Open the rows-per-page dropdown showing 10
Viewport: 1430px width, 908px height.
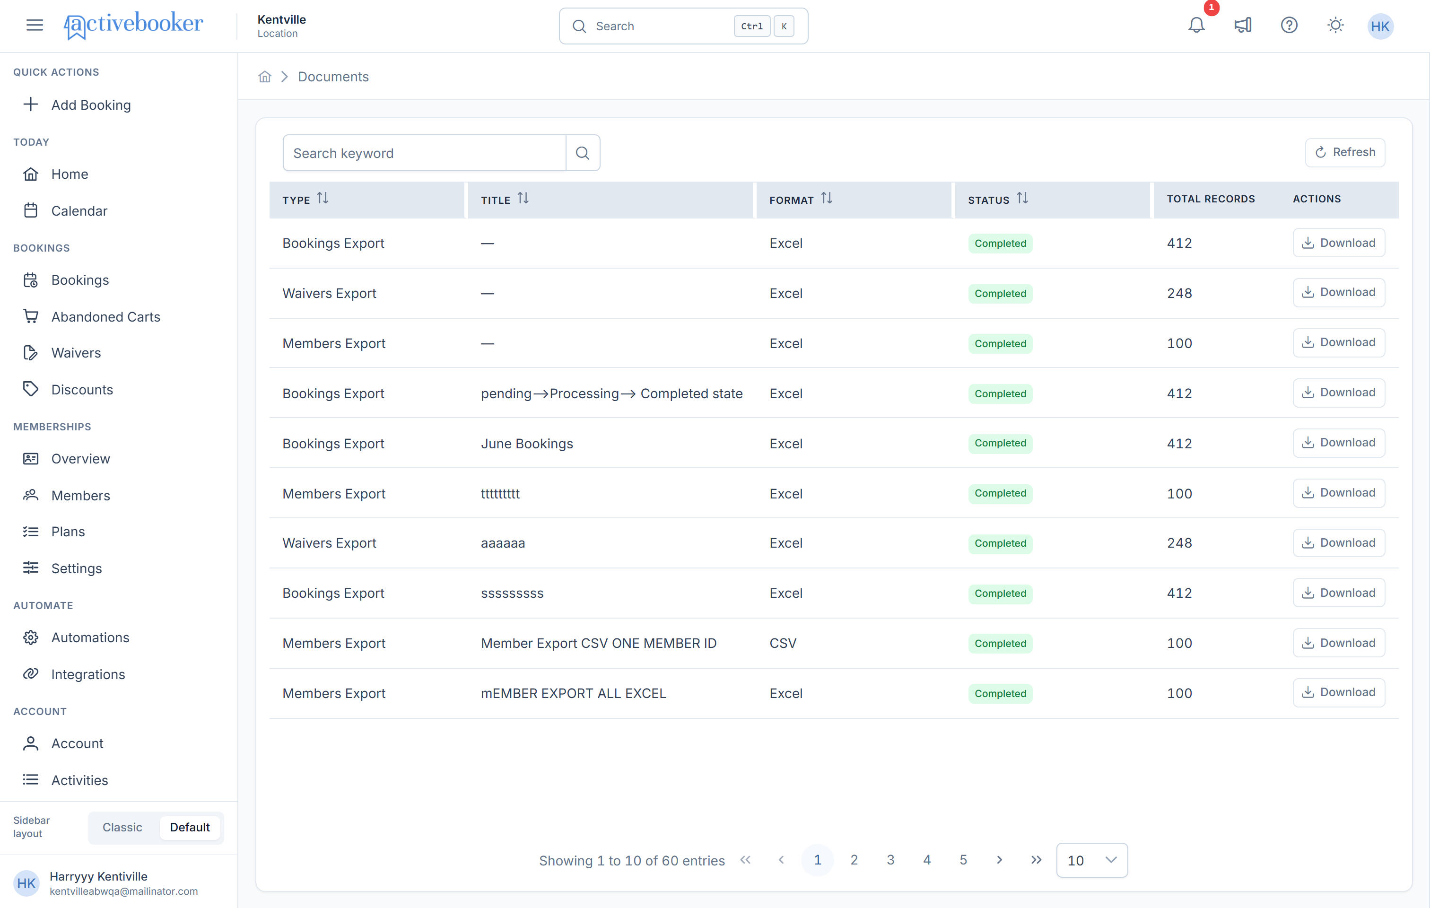[1091, 860]
